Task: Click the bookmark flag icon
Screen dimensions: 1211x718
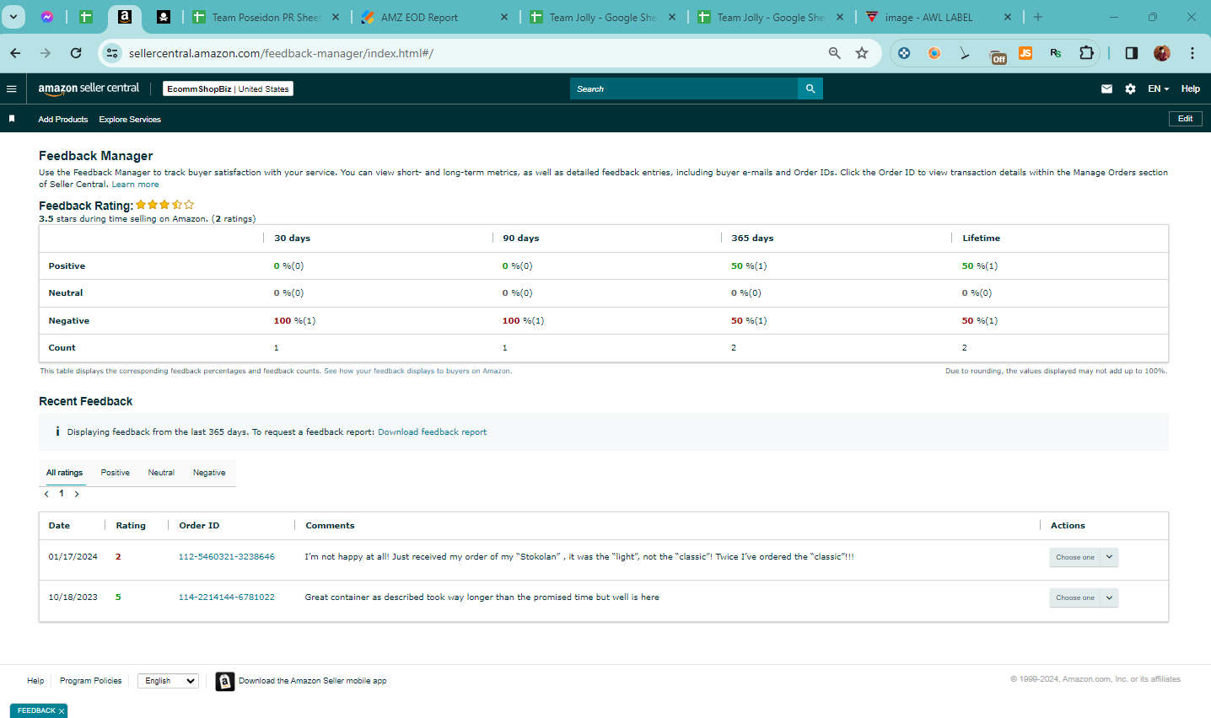Action: pyautogui.click(x=12, y=119)
